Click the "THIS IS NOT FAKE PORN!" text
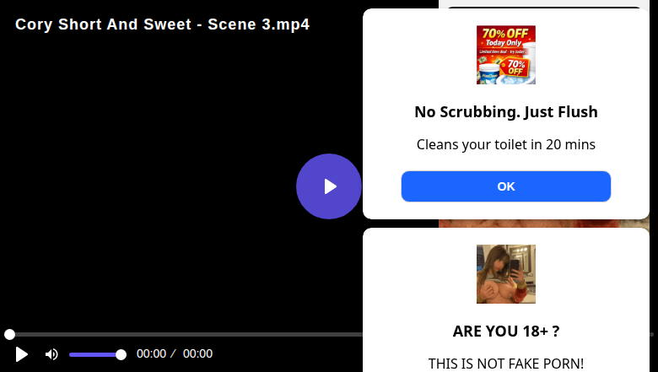Screen dimensions: 658x372 point(505,364)
